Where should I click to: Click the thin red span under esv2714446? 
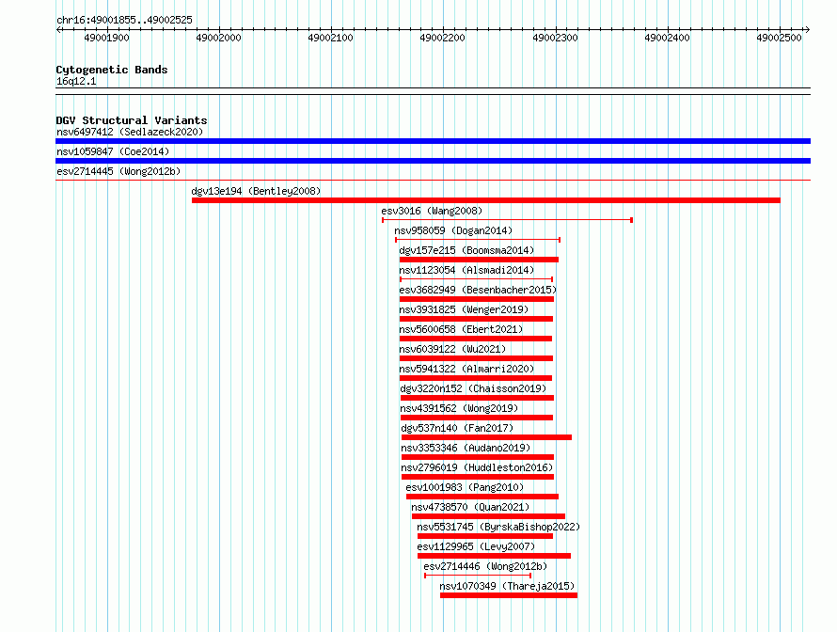tap(478, 576)
